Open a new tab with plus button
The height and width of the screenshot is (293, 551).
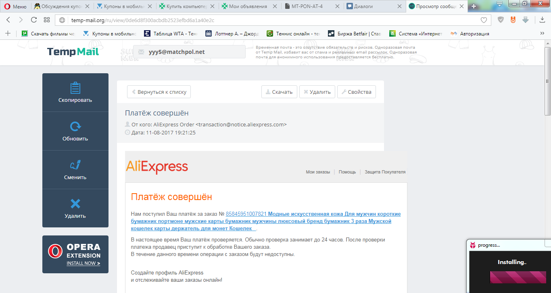point(474,6)
